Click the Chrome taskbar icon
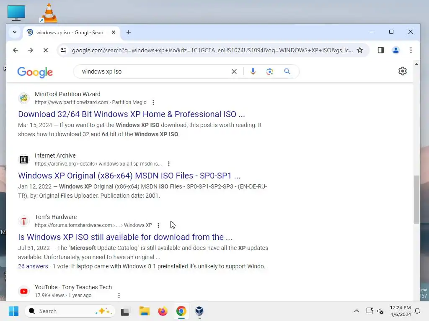Image resolution: width=429 pixels, height=321 pixels. pos(181,311)
